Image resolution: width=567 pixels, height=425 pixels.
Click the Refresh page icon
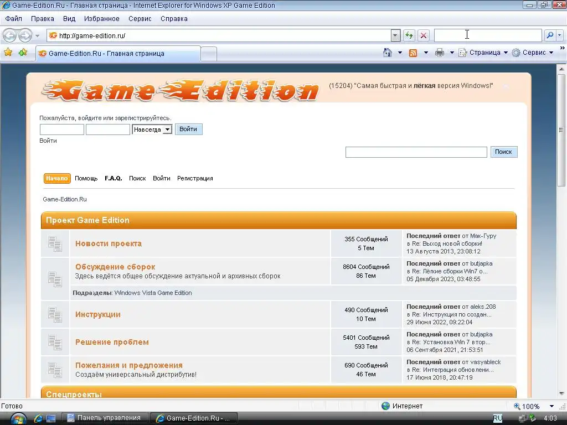click(409, 35)
